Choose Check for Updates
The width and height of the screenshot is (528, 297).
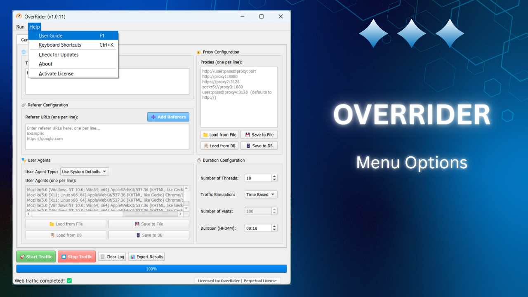pyautogui.click(x=73, y=54)
